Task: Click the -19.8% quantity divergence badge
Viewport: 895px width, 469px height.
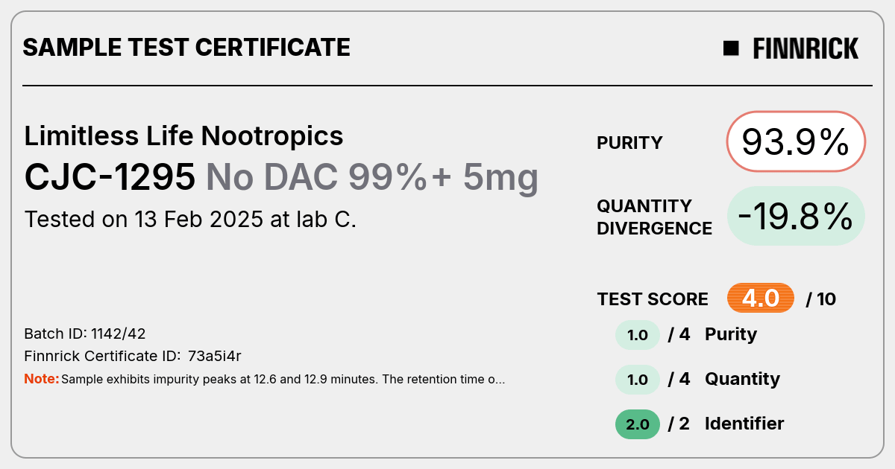Action: [796, 216]
